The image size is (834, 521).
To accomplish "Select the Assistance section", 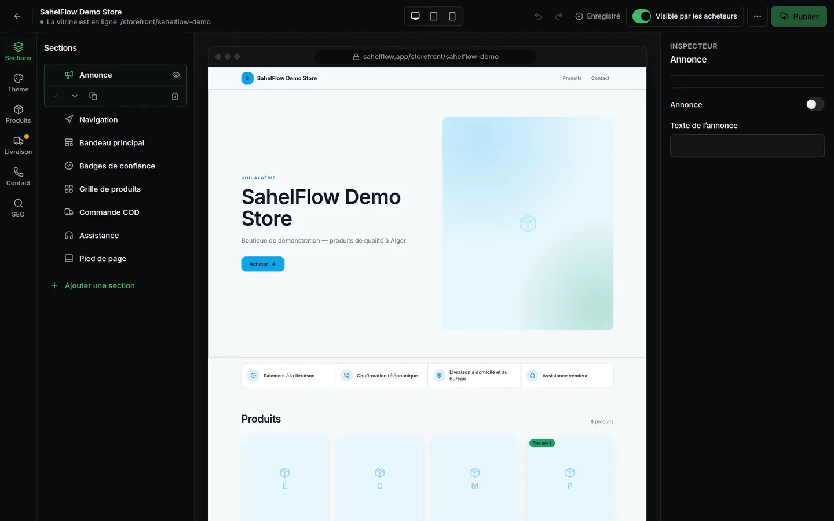I will 115,236.
